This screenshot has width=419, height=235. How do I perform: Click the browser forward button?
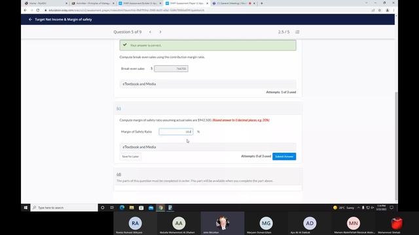pos(31,10)
